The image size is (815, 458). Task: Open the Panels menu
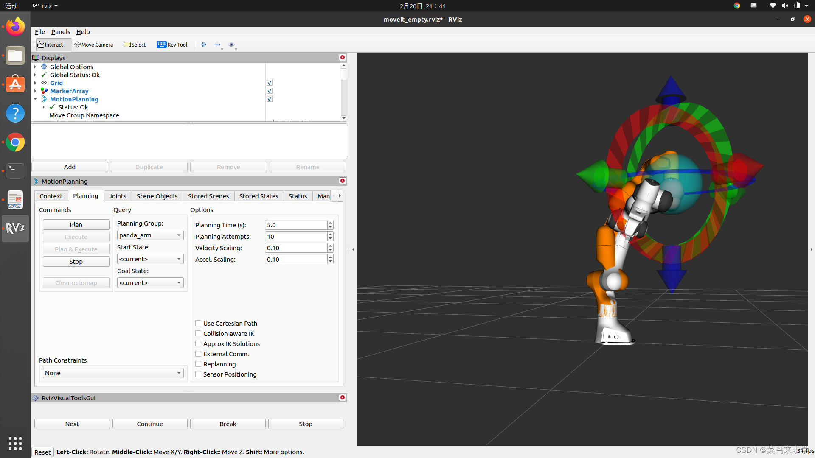click(x=61, y=32)
